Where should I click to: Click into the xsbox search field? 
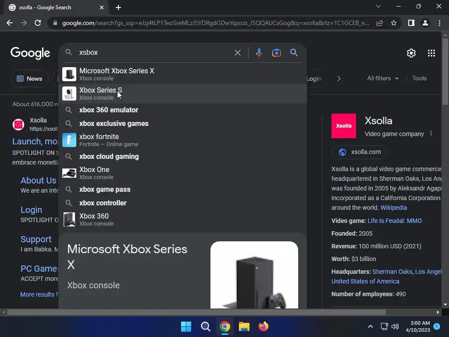point(155,53)
